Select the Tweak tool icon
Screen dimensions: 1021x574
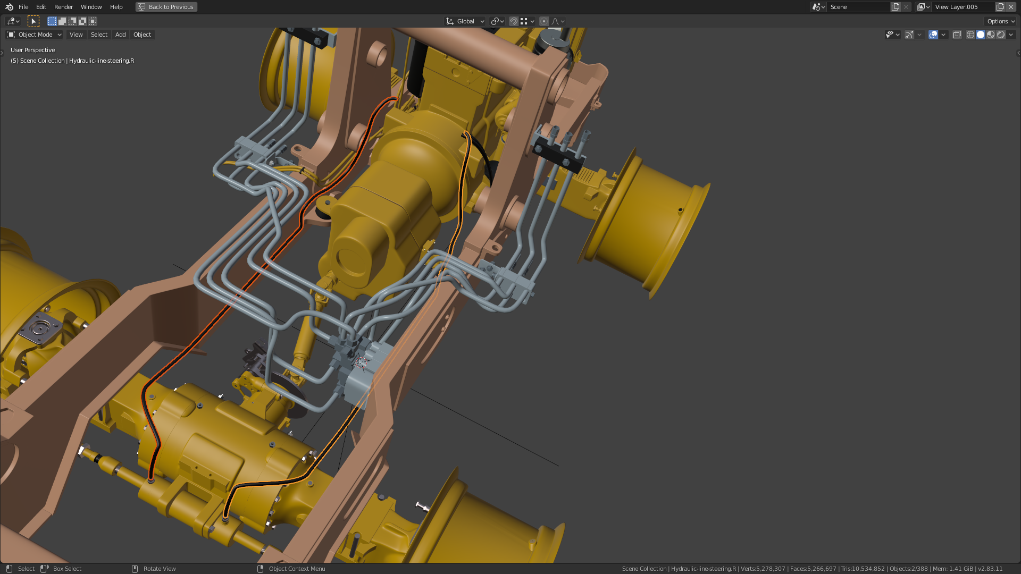tap(34, 21)
